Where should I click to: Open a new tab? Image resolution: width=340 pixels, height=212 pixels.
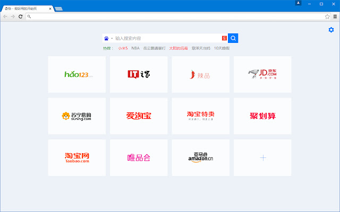(x=58, y=9)
